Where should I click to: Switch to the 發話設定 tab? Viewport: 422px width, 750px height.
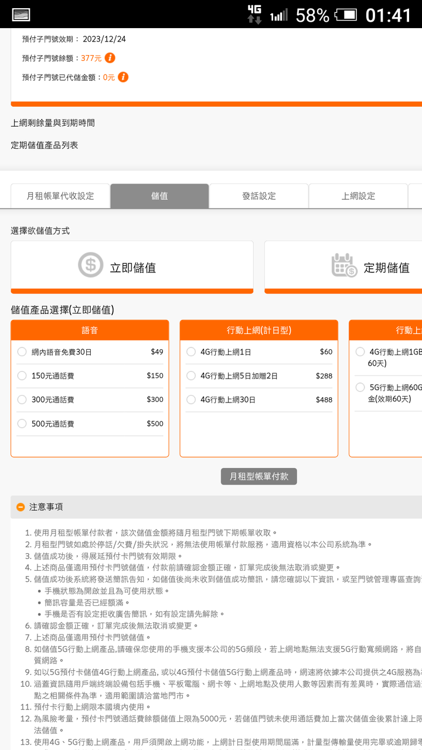coord(259,196)
